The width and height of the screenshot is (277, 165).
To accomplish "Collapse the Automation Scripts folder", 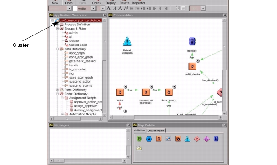I will [62, 114].
